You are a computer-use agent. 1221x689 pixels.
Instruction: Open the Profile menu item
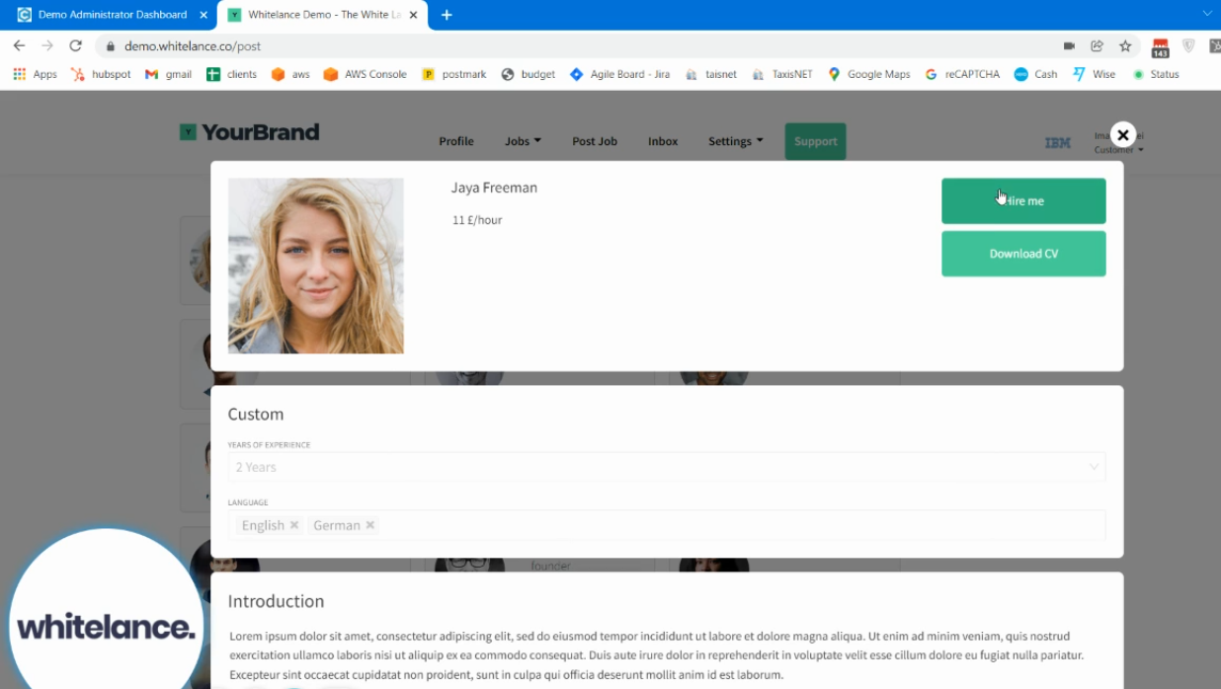(x=456, y=141)
